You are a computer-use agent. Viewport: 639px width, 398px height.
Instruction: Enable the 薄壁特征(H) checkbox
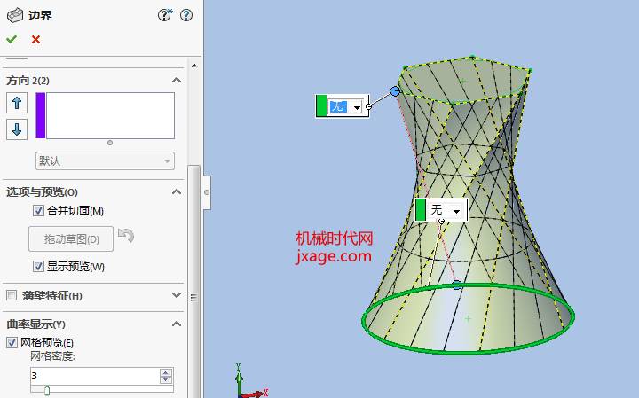[x=12, y=295]
